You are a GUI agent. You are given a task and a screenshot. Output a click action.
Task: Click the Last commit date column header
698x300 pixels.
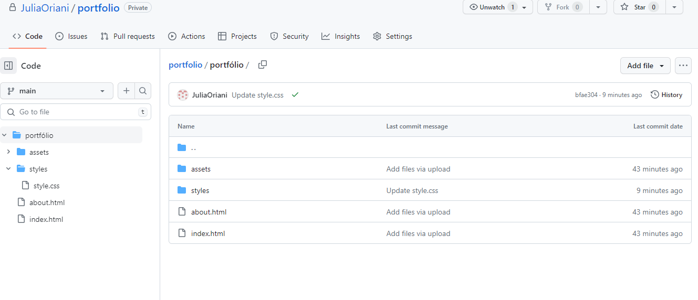pos(658,126)
